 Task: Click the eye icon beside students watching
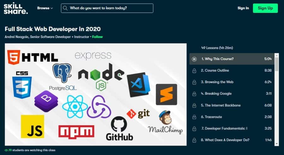coord(6,150)
